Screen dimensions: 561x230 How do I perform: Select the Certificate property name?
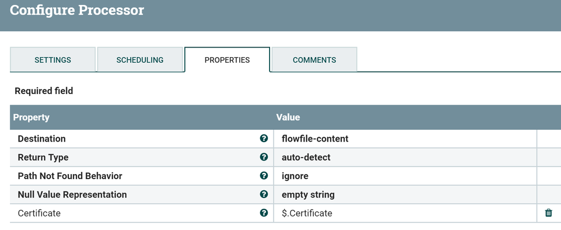tap(39, 213)
